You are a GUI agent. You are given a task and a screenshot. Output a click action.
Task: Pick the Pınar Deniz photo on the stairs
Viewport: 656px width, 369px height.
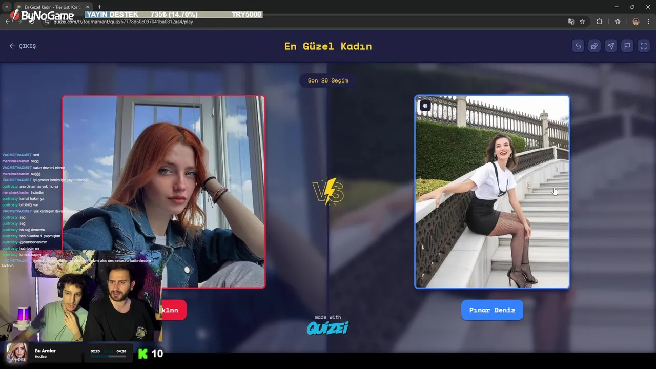point(492,192)
